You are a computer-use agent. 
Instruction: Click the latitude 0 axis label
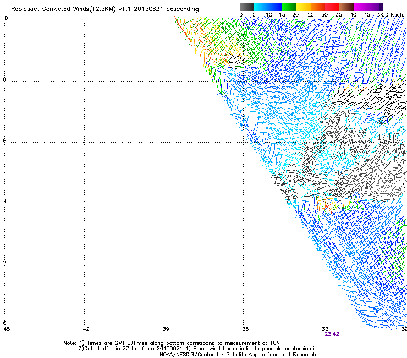4,323
